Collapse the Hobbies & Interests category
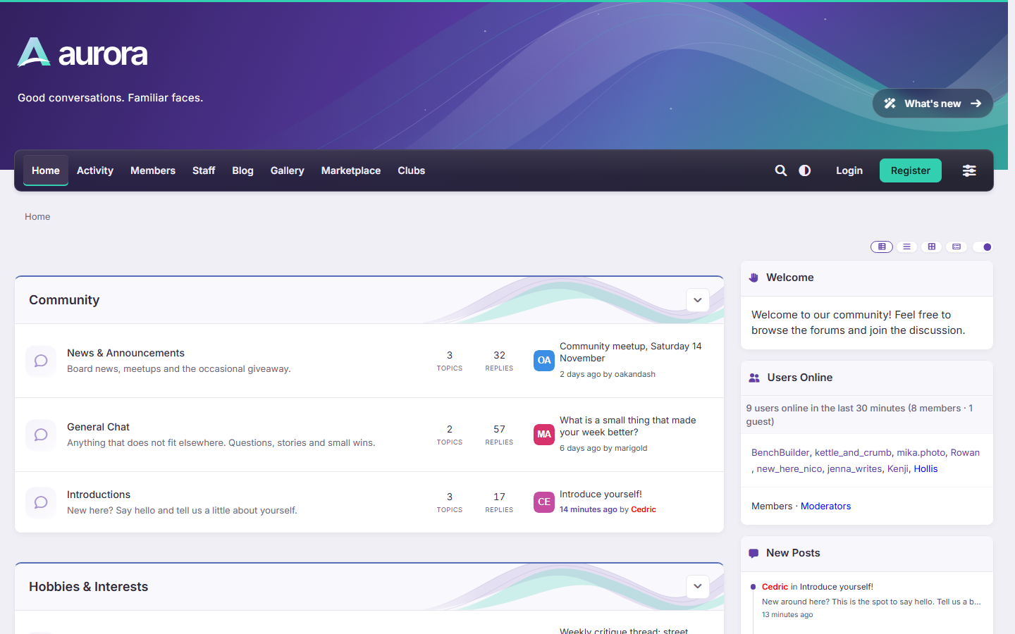1015x634 pixels. point(698,586)
